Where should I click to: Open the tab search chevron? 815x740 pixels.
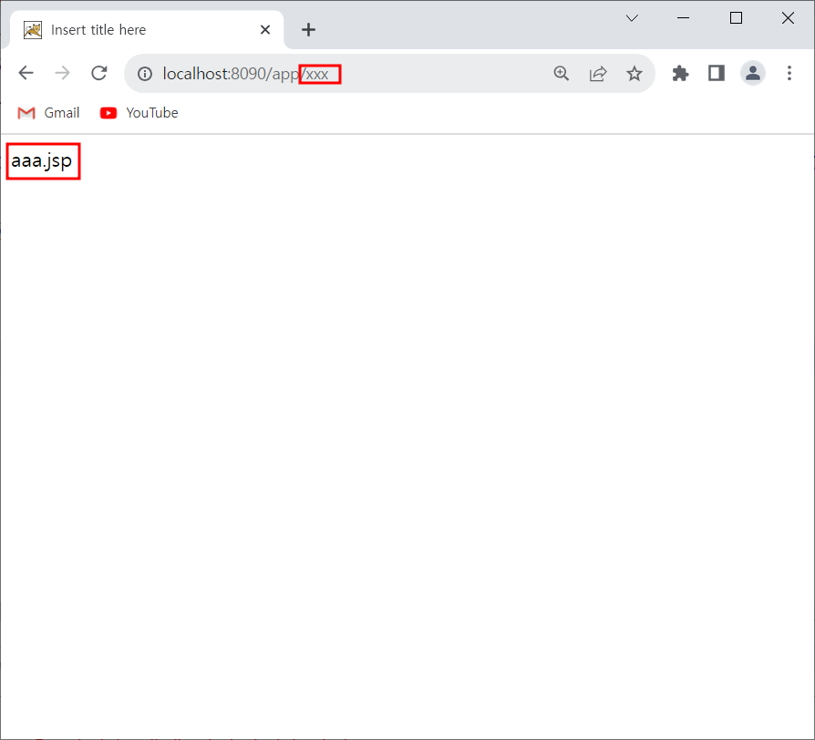pyautogui.click(x=632, y=18)
